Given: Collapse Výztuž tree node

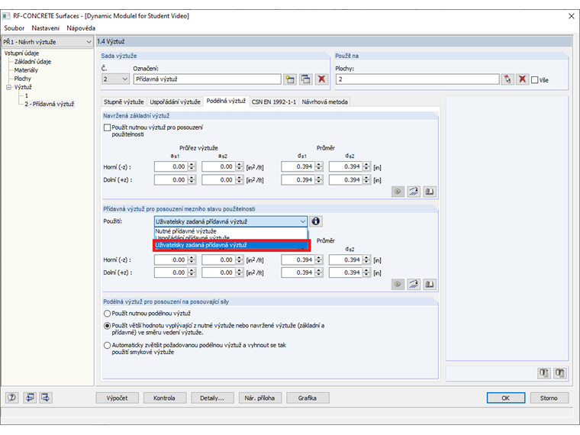Looking at the screenshot, I should [x=8, y=87].
